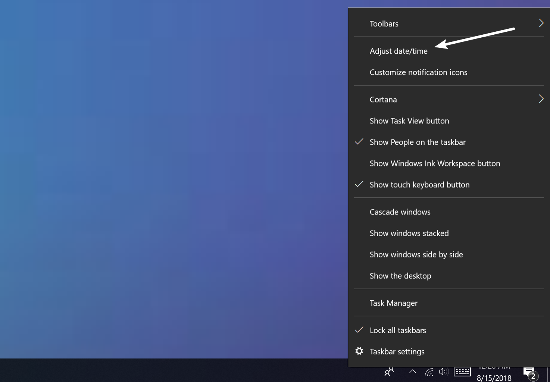Toggle Show touch keyboard button off
This screenshot has width=550, height=382.
coord(419,184)
